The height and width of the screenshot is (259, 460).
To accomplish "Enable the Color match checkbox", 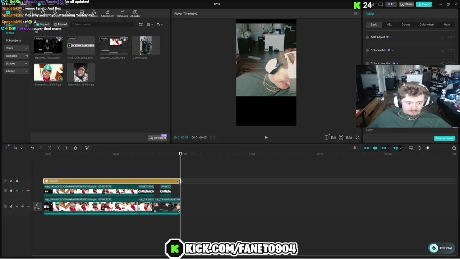I will tap(367, 50).
